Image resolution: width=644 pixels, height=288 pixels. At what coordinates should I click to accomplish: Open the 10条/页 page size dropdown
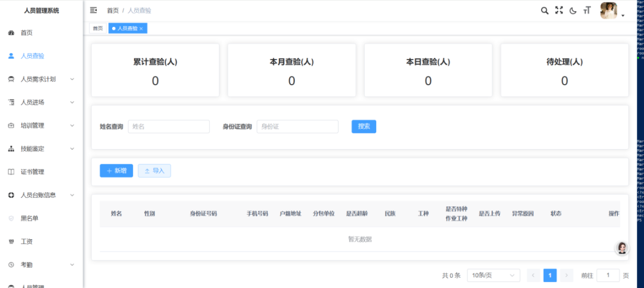493,275
